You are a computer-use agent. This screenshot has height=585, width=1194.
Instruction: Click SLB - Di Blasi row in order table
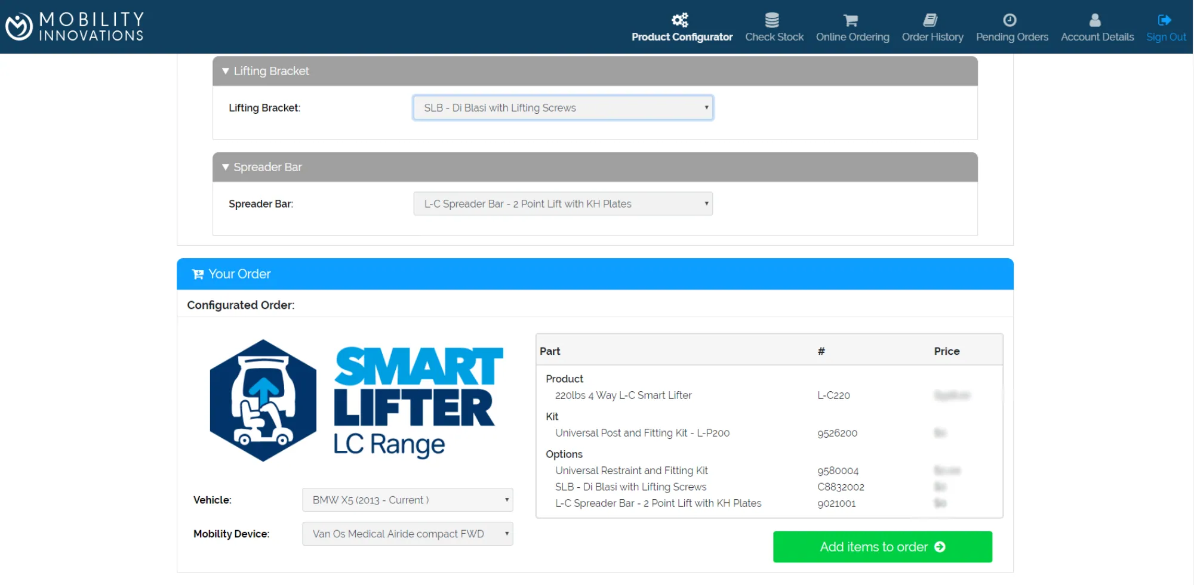click(769, 487)
